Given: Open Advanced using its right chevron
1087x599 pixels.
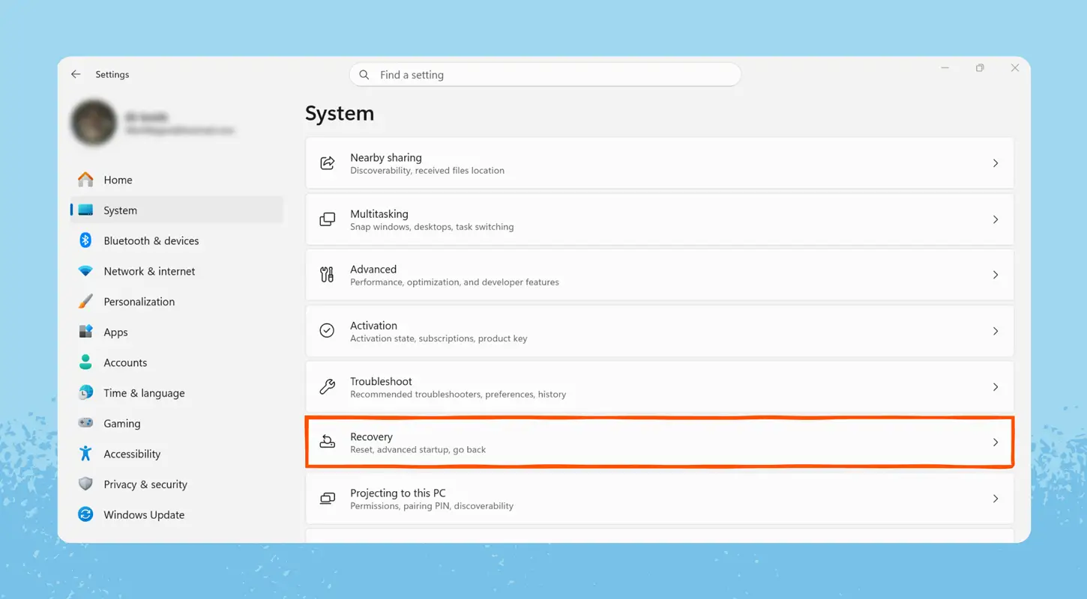Looking at the screenshot, I should coord(996,275).
